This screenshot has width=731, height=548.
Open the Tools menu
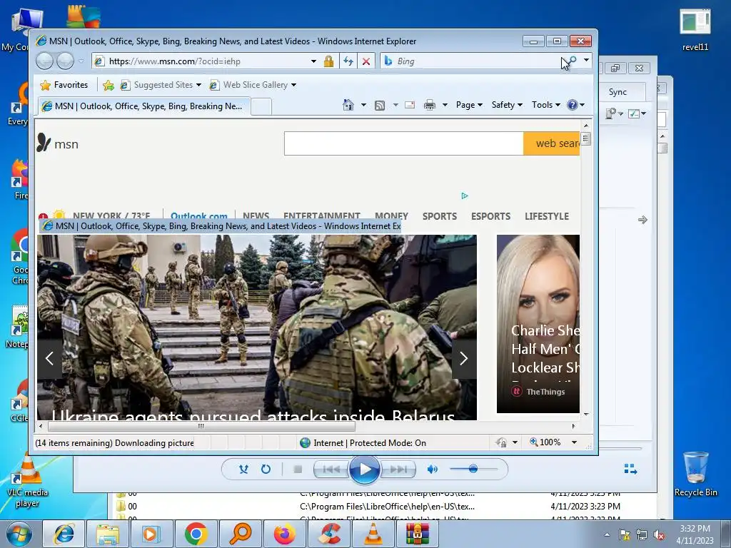click(x=546, y=105)
